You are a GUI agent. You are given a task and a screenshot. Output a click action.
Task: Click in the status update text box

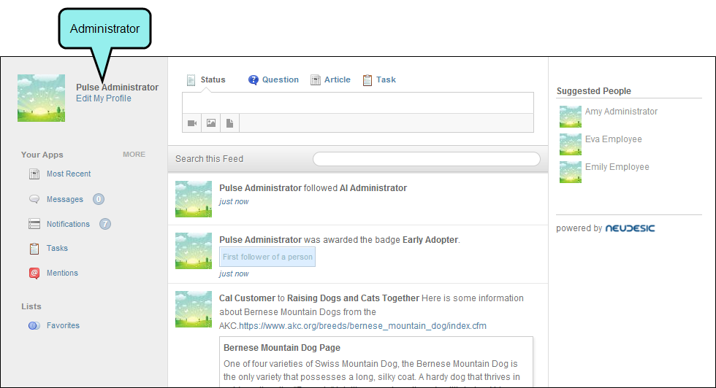[357, 103]
